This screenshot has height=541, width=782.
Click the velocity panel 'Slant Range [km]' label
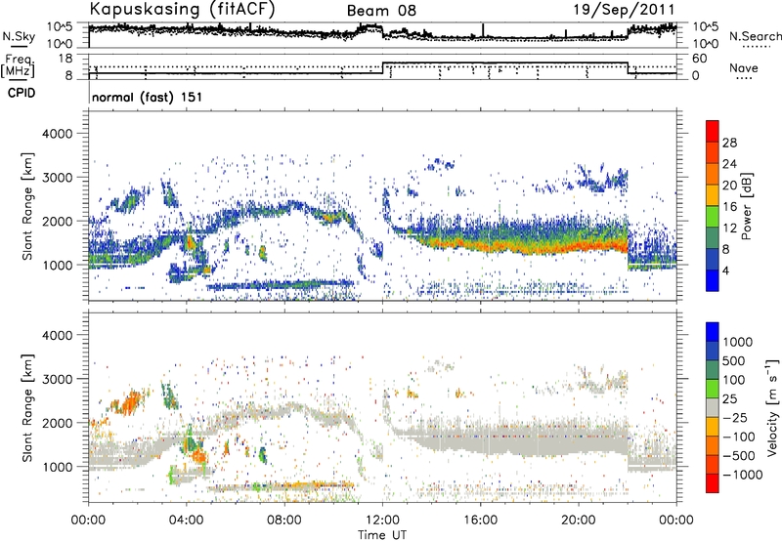28,407
